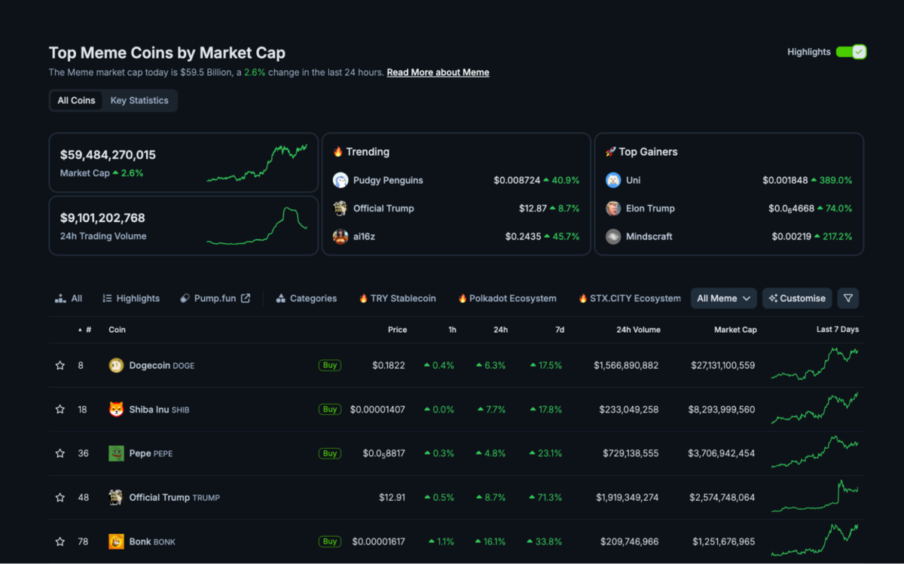
Task: Open Pepe PEPE coin name
Action: (151, 454)
